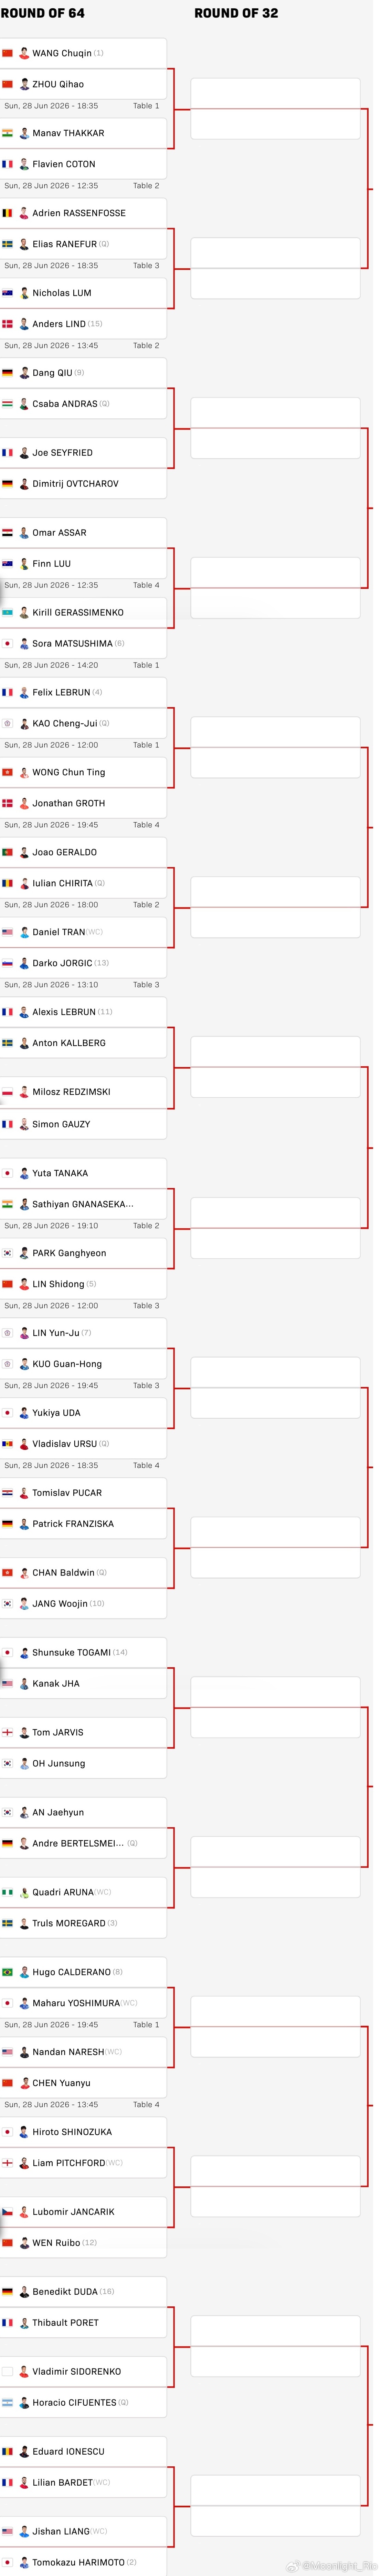Click China flag icon beside WANG Chuqin
This screenshot has width=381, height=2576.
coord(7,53)
